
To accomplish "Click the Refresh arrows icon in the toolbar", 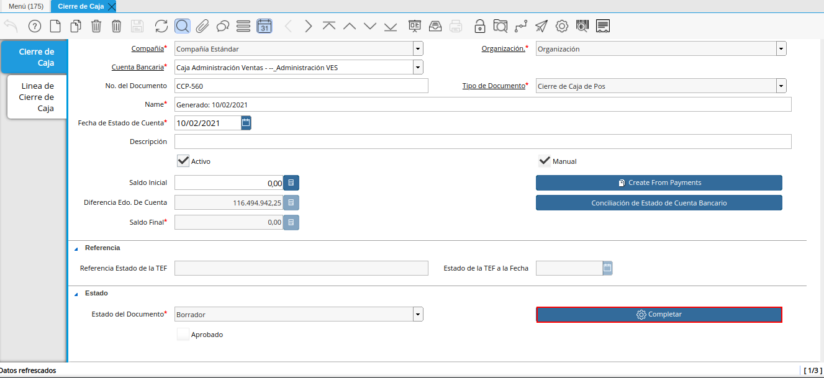I will tap(161, 26).
